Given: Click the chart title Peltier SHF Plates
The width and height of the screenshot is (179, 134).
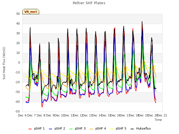Looking at the screenshot, I should point(89,3).
